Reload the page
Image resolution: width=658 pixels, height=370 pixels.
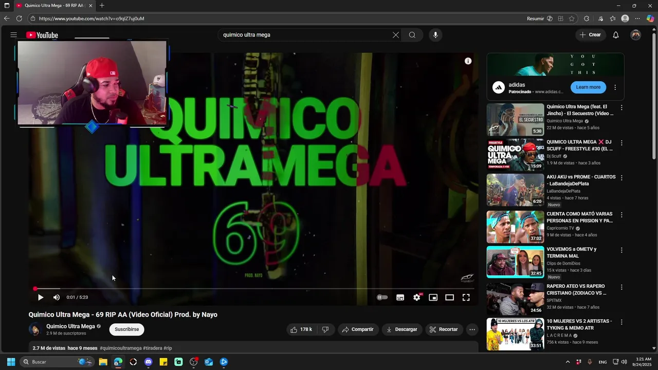click(x=19, y=18)
